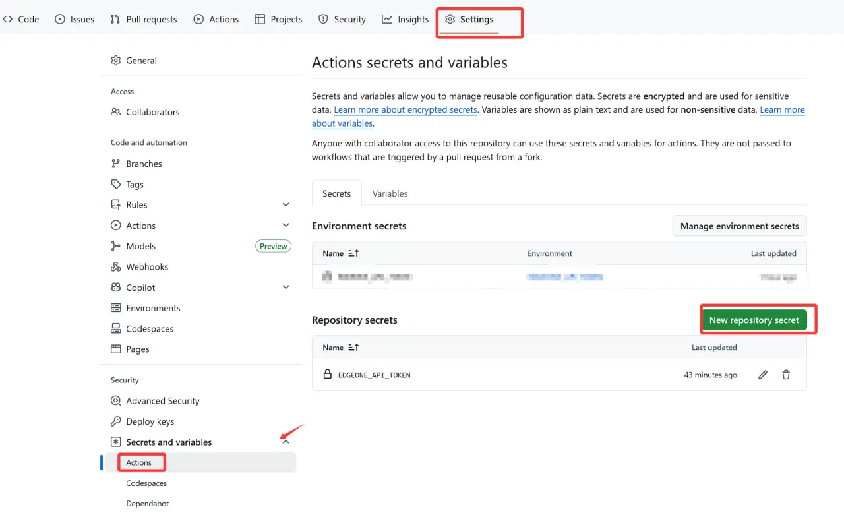Image resolution: width=844 pixels, height=515 pixels.
Task: Click the Tags icon in sidebar
Action: [116, 184]
